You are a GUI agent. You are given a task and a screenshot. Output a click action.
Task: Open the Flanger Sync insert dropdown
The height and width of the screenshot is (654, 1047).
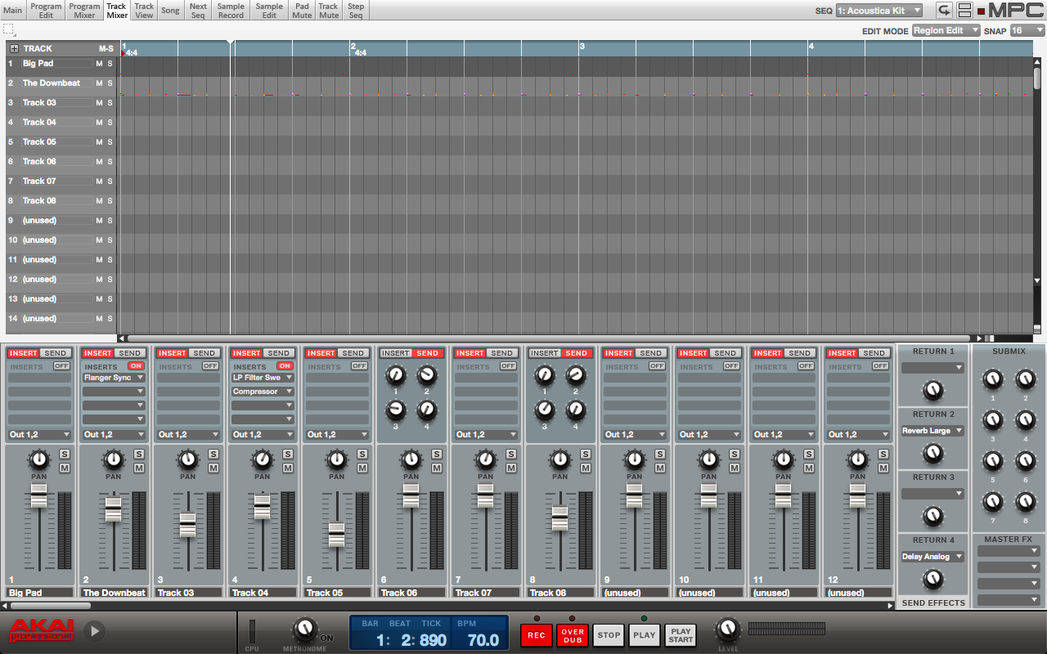click(114, 378)
